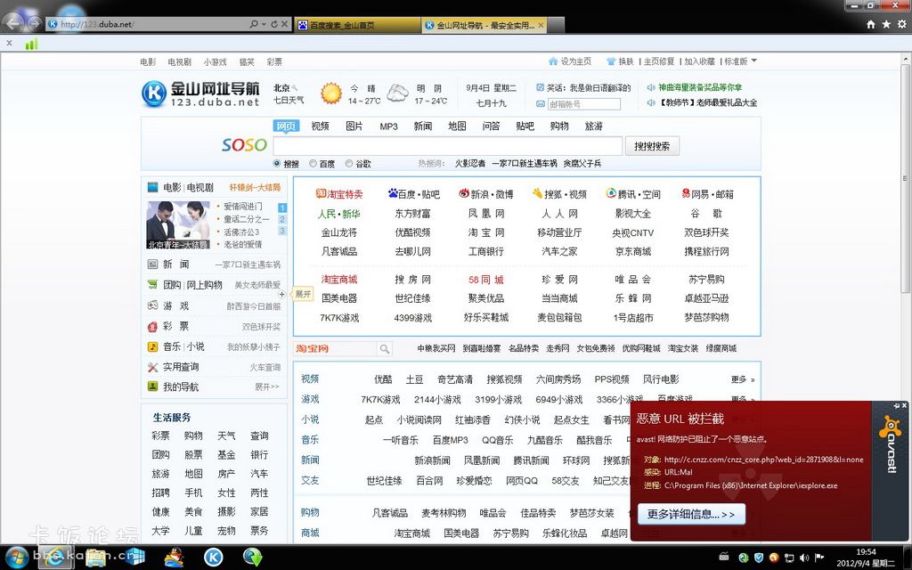Screen dimensions: 912x570
Task: Click the wrench icon for 实用查询
Action: [151, 367]
